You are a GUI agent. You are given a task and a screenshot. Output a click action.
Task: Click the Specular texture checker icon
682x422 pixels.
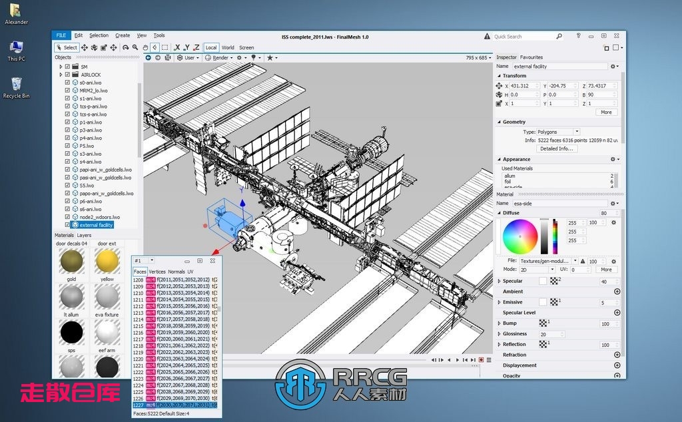[553, 281]
